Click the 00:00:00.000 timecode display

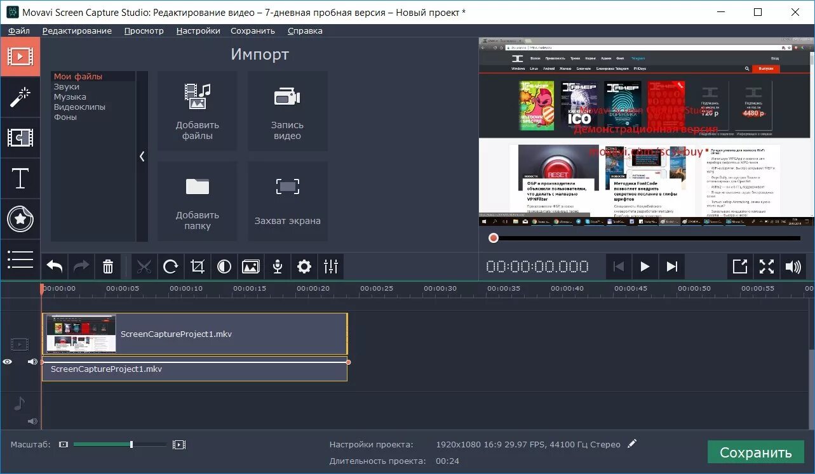(x=538, y=267)
